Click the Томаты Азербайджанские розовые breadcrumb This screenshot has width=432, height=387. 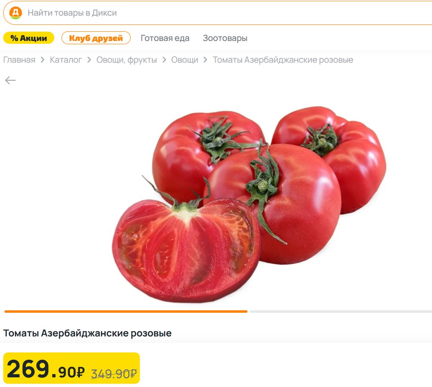[x=283, y=60]
